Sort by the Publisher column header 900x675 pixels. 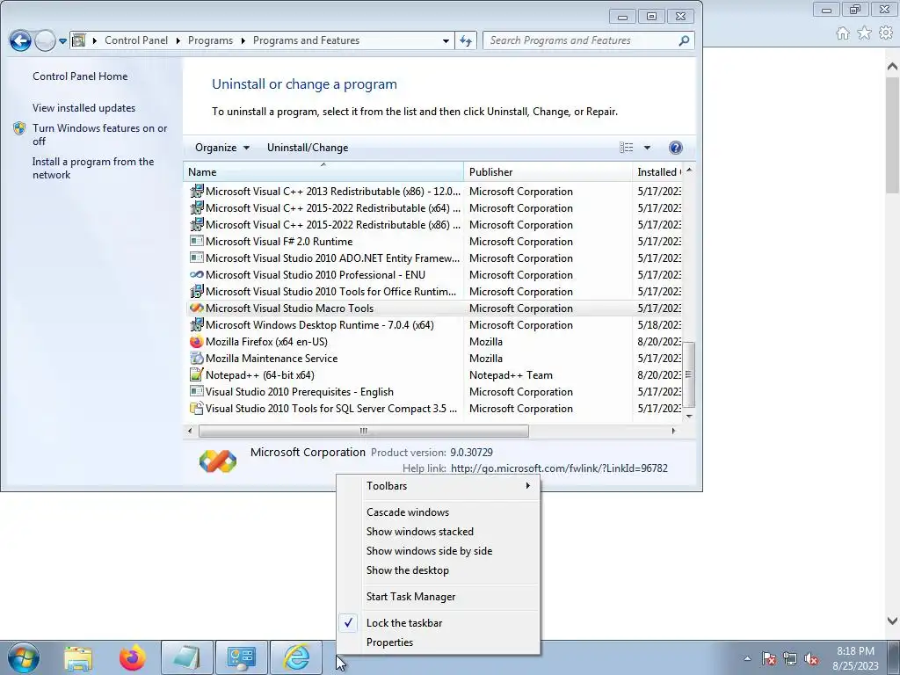pos(548,172)
